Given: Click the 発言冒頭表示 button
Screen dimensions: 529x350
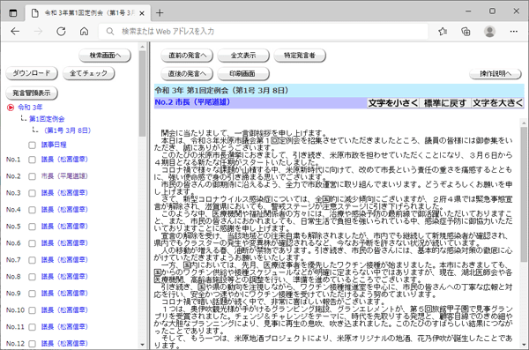Looking at the screenshot, I should point(32,93).
